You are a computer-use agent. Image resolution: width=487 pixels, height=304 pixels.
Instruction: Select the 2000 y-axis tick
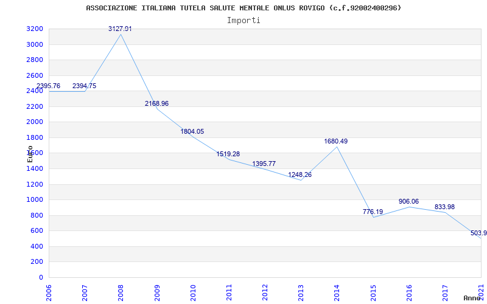coord(35,122)
